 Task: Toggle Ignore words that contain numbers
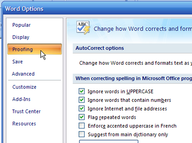(x=82, y=100)
